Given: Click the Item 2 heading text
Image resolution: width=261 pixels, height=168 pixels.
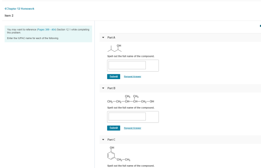Looking at the screenshot, I should 9,16.
